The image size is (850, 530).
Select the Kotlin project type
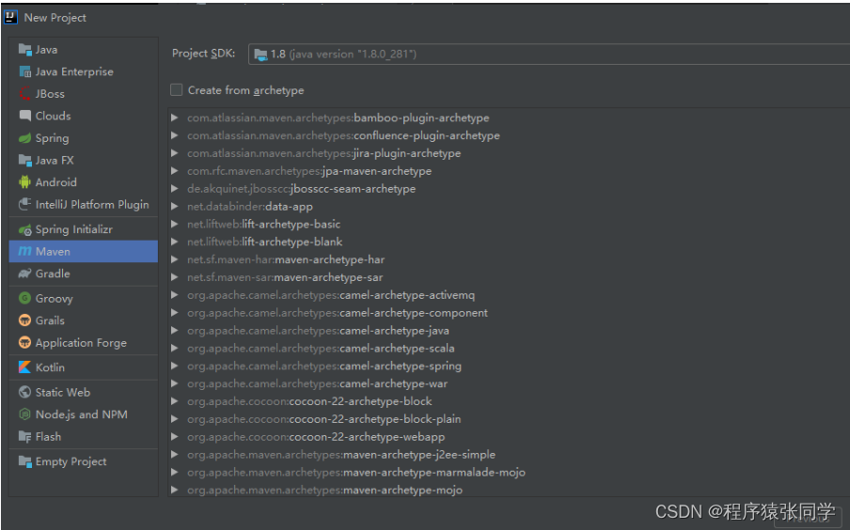point(84,367)
